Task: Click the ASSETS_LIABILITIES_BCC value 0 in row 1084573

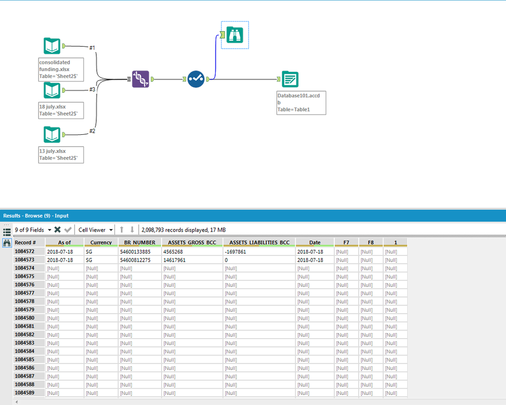Action: tap(259, 260)
